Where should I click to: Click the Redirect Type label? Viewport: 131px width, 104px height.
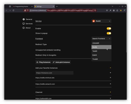pos(41,44)
